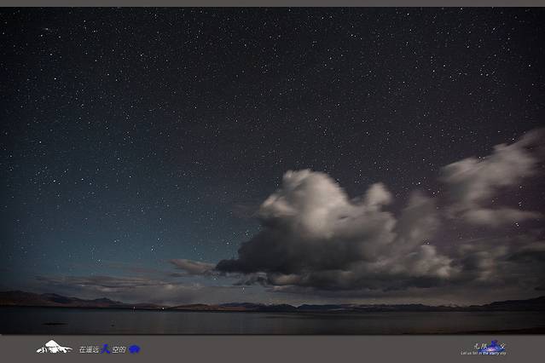This screenshot has height=363, width=545.
Task: Click the large blue character in caption
Action: pyautogui.click(x=105, y=349)
